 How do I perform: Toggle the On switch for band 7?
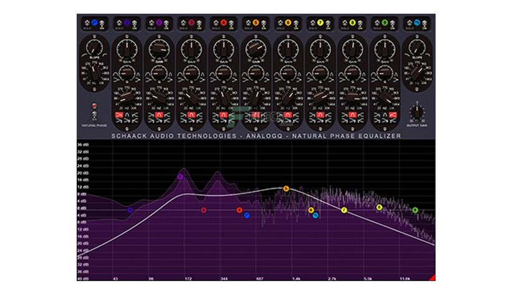(x=328, y=24)
